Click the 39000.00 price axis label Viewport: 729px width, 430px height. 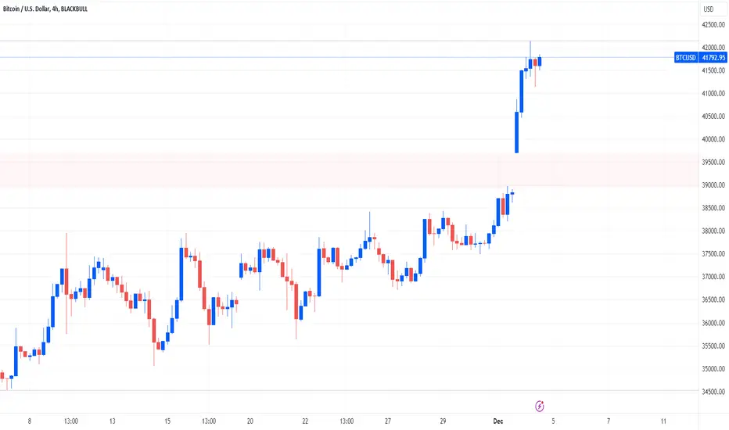[x=713, y=185]
